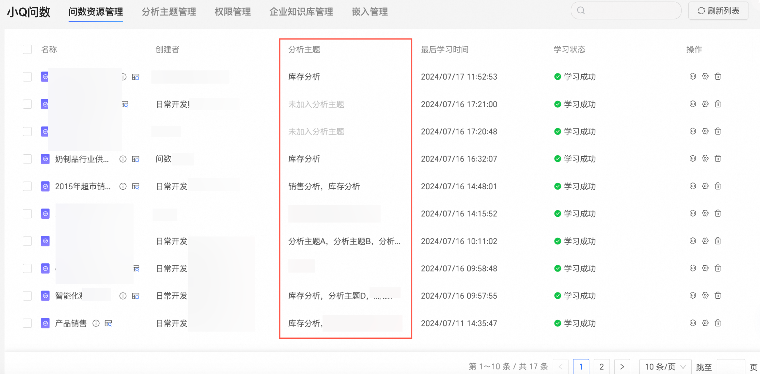Click purple resource icon for 产品销售
Viewport: 760px width, 374px height.
click(45, 323)
